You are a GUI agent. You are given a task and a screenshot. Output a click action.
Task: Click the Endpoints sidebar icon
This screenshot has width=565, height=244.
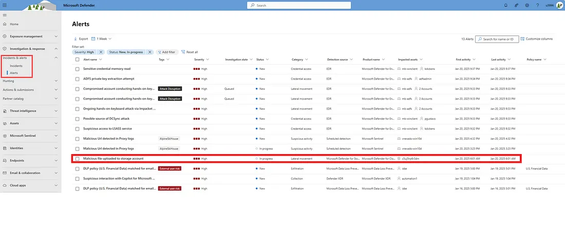coord(4,161)
